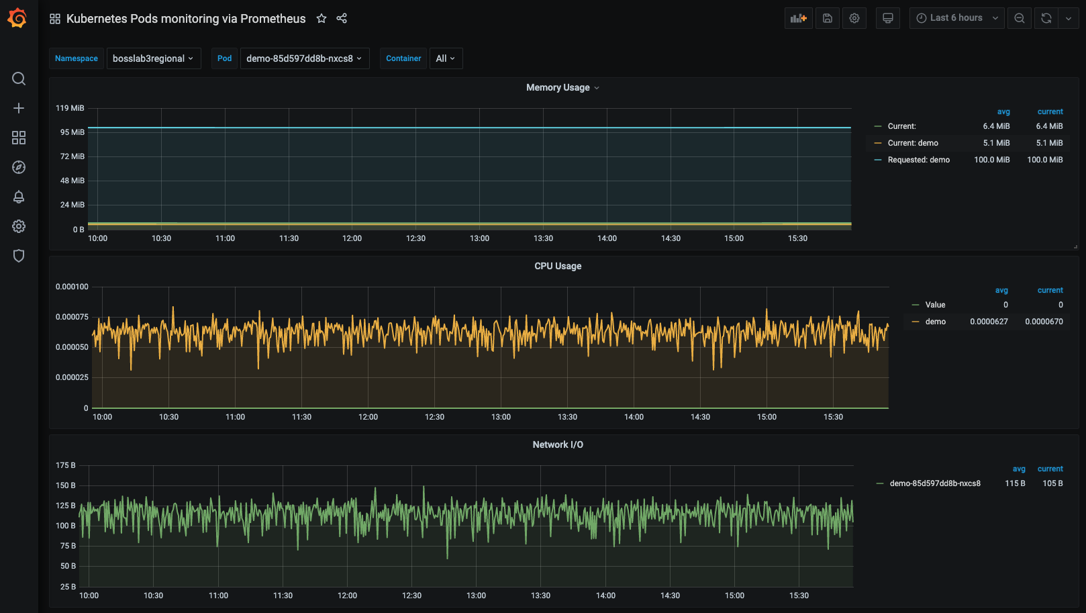Open the Pod selector dropdown
The width and height of the screenshot is (1086, 613).
click(304, 58)
